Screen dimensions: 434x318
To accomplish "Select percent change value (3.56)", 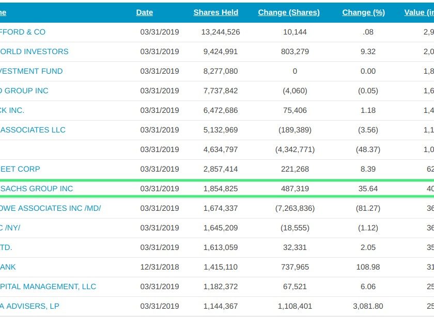I will pos(368,130).
